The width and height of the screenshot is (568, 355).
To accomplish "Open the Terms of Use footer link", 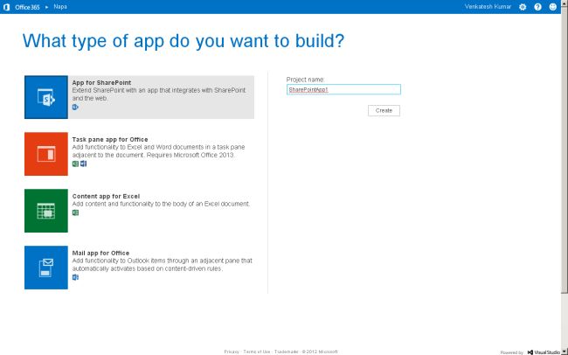I will [x=256, y=352].
